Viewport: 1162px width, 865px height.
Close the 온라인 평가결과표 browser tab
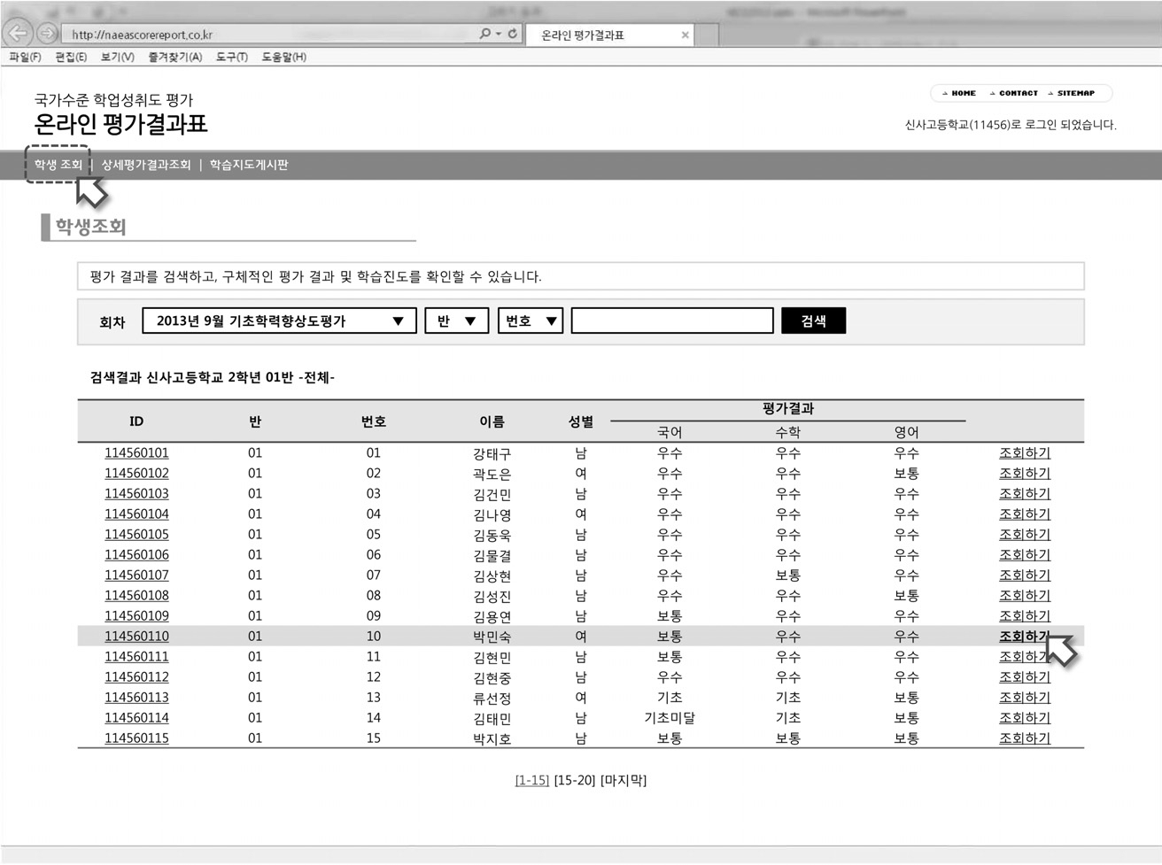click(x=685, y=35)
